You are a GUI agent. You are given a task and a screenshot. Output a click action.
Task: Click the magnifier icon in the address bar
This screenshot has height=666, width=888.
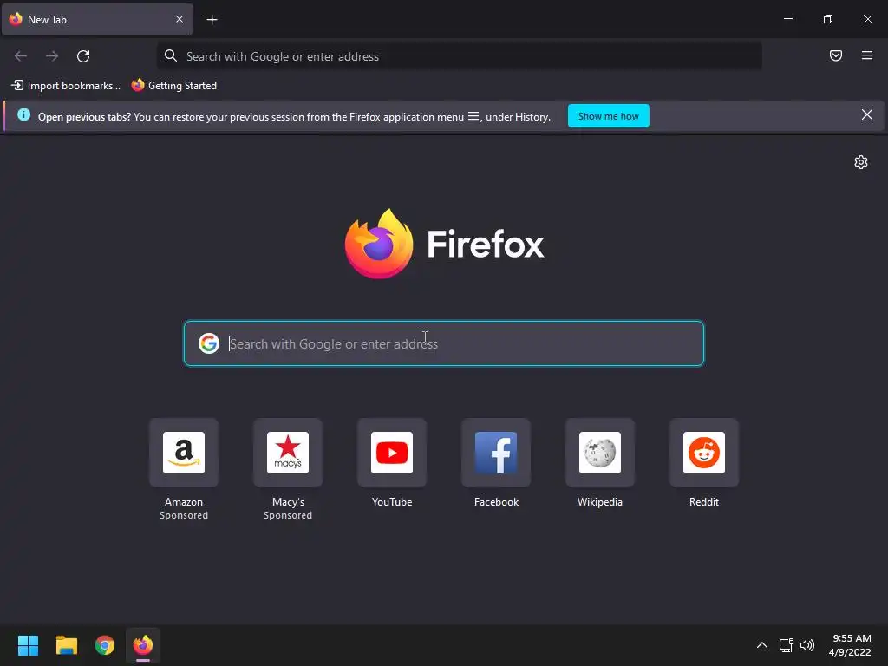click(x=171, y=55)
